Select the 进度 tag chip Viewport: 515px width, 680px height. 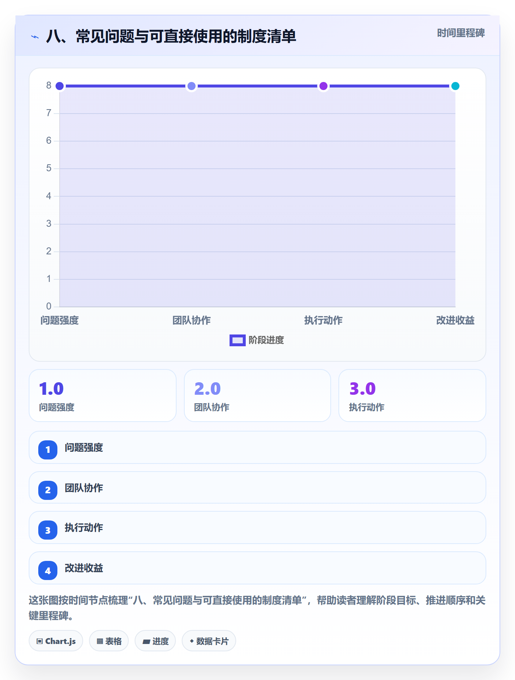[x=155, y=641]
